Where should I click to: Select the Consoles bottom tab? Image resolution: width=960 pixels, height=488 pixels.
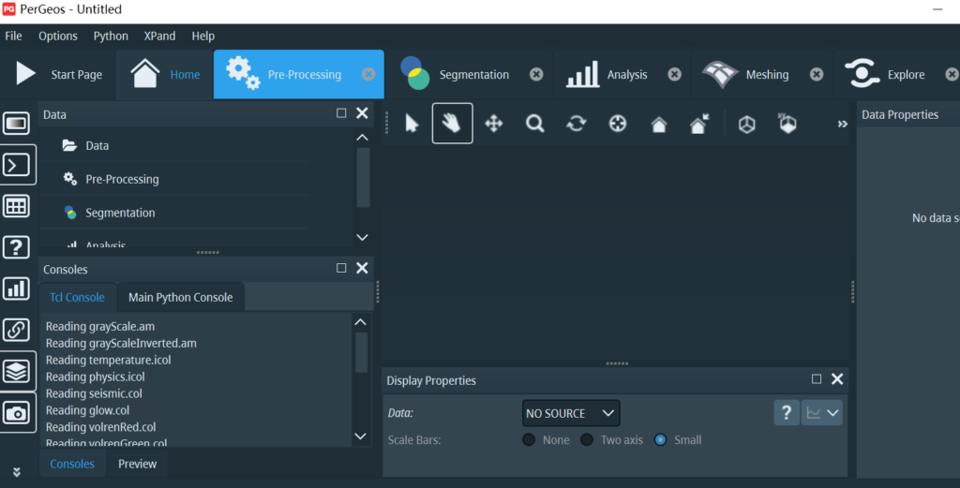click(x=72, y=464)
